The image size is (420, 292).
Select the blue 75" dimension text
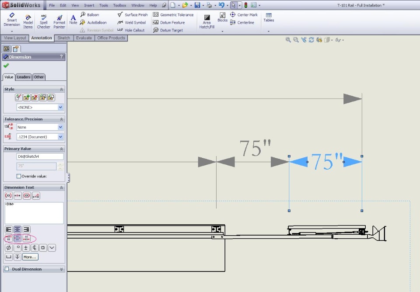327,162
